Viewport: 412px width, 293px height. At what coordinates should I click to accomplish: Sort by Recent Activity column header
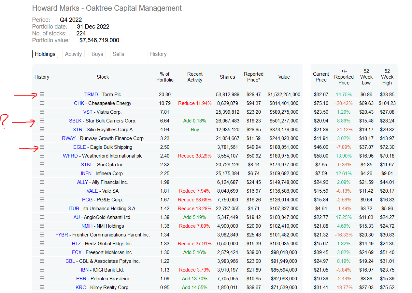point(195,77)
